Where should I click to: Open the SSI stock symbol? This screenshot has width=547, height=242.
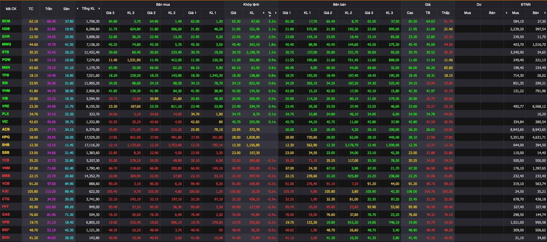(x=5, y=83)
